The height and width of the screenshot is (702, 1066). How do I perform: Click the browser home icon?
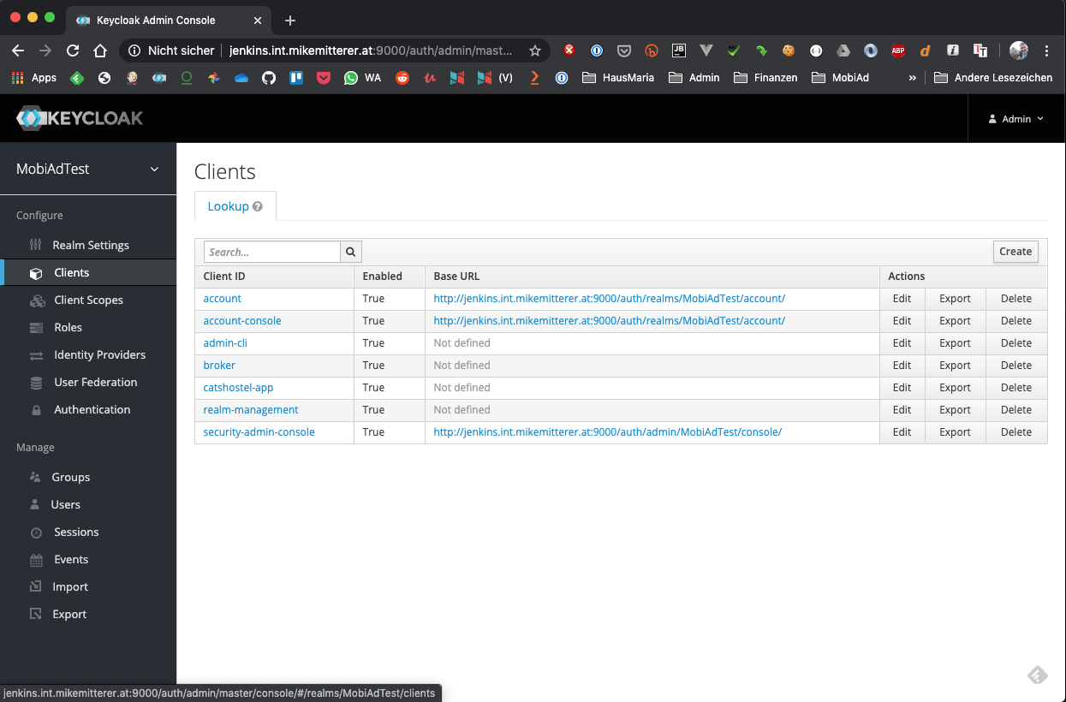[x=100, y=51]
